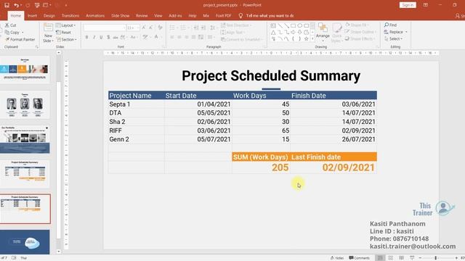Open the Foxit PDF ribbon tab
This screenshot has height=261, width=465.
pyautogui.click(x=223, y=16)
